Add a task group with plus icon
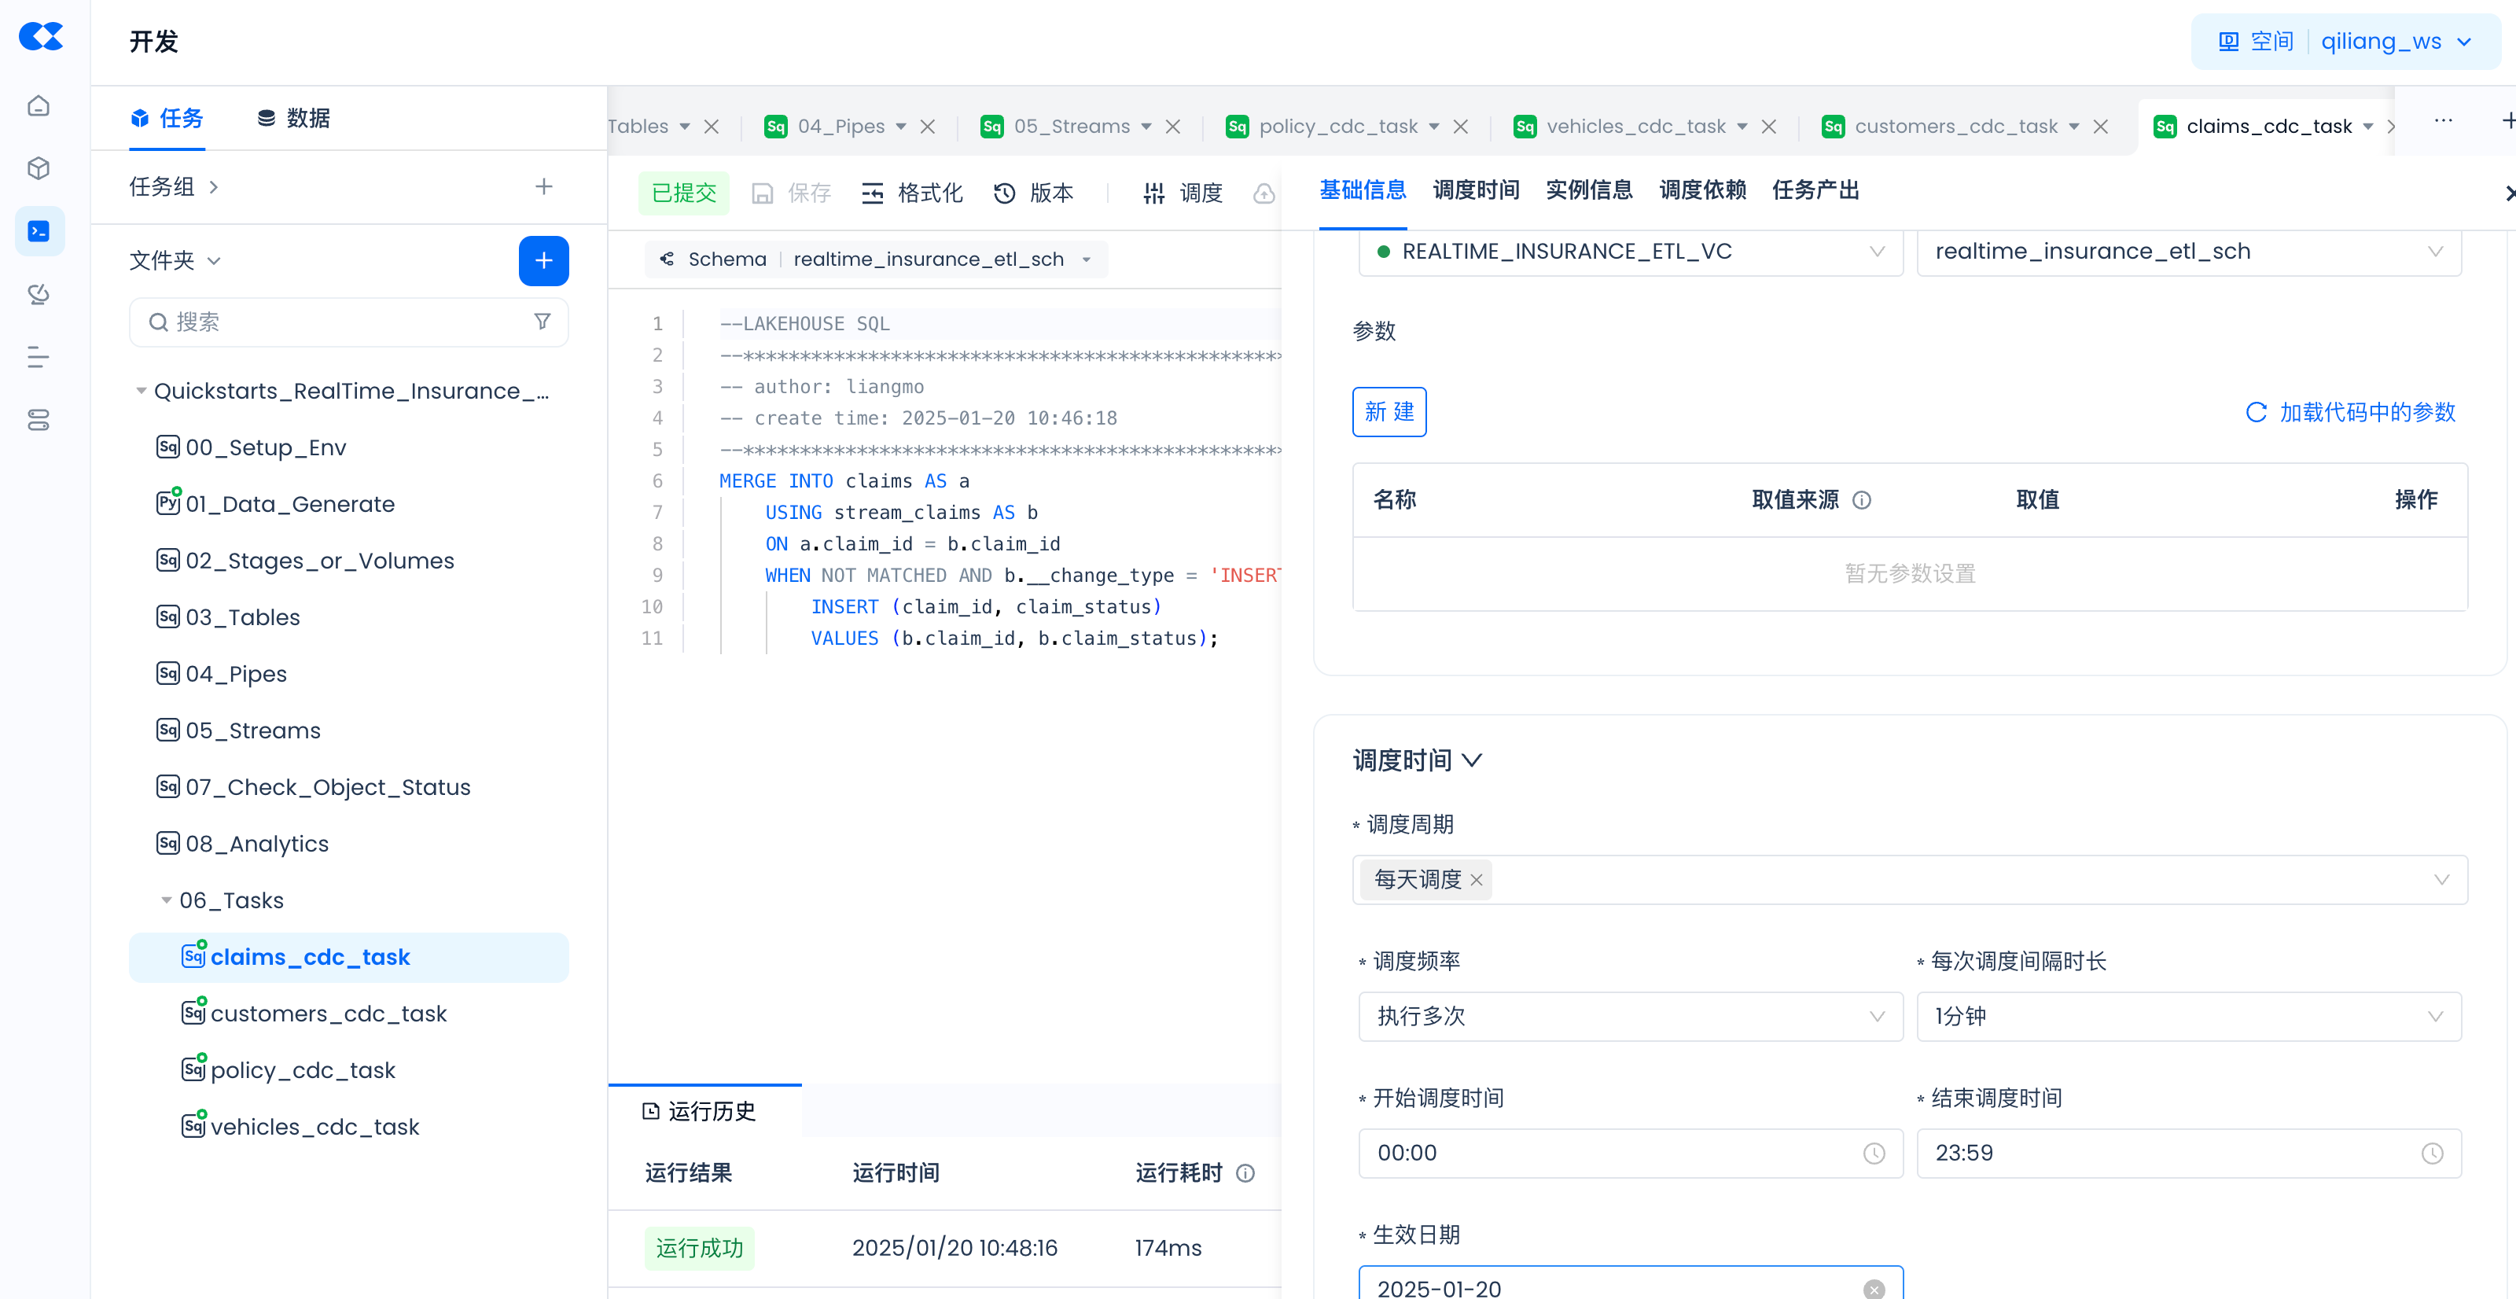 (x=544, y=186)
